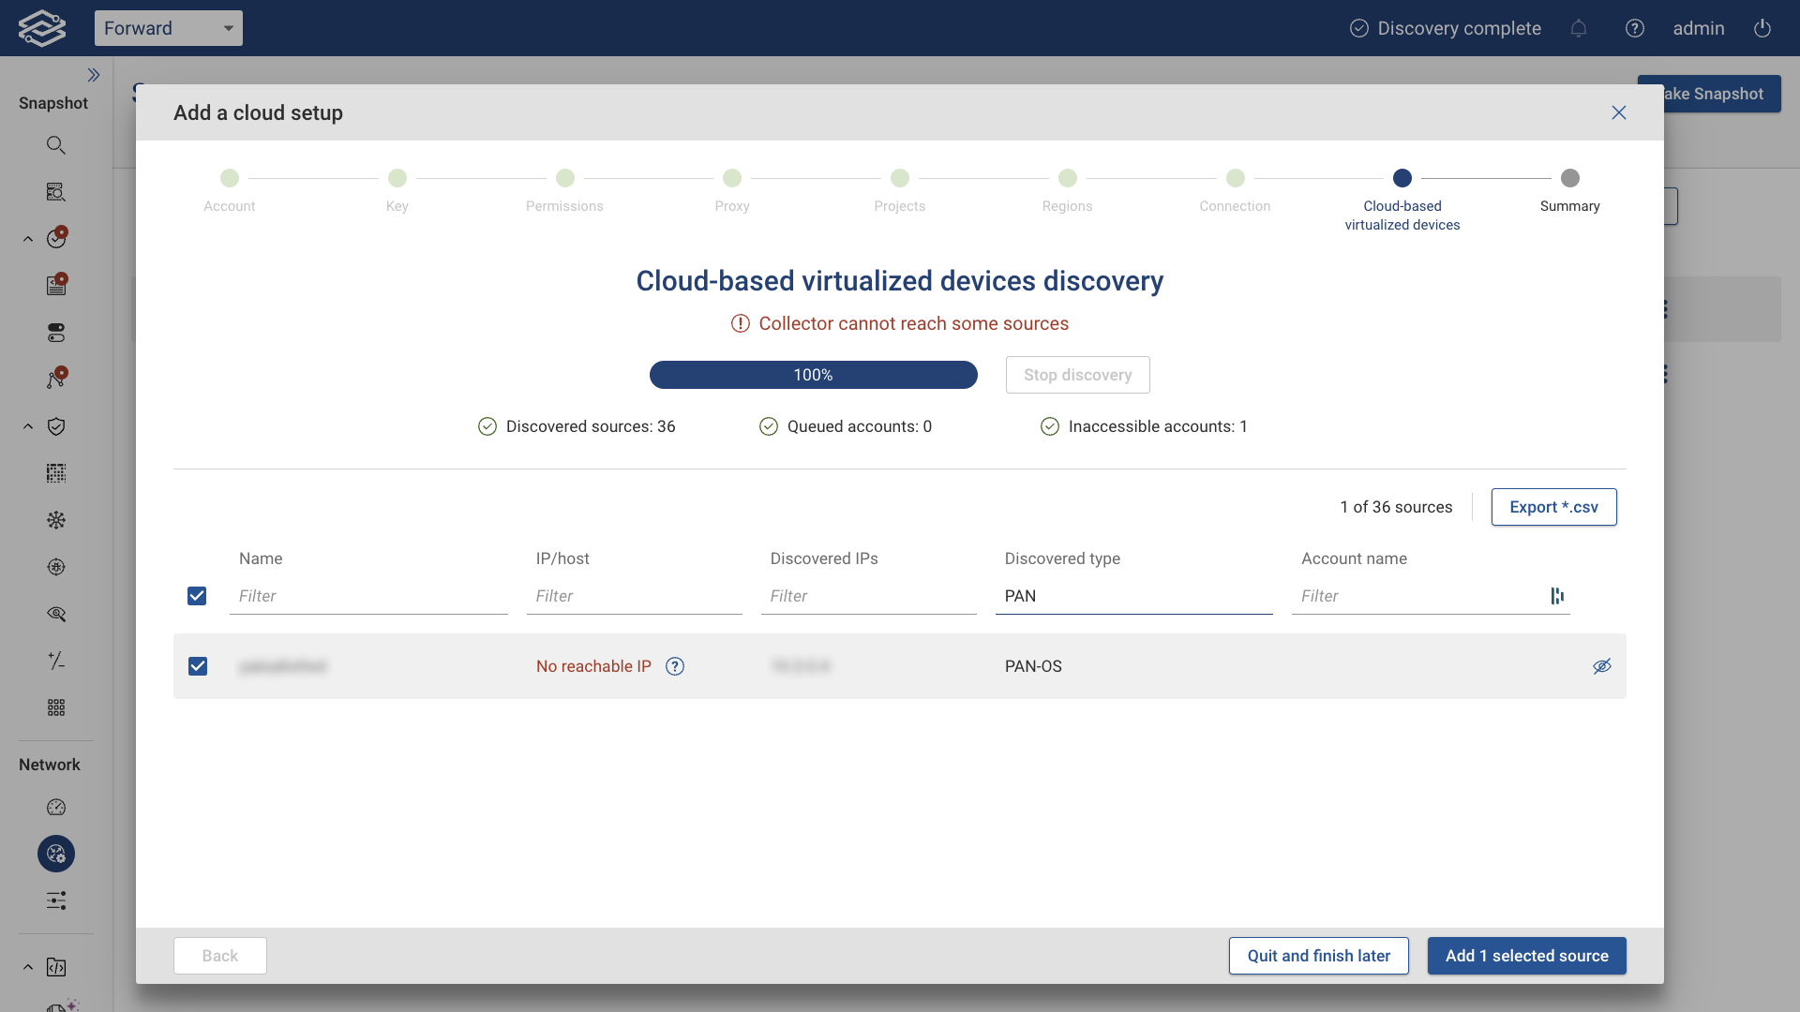Uncheck the selected PAN-OS source row
This screenshot has height=1012, width=1800.
tap(197, 666)
